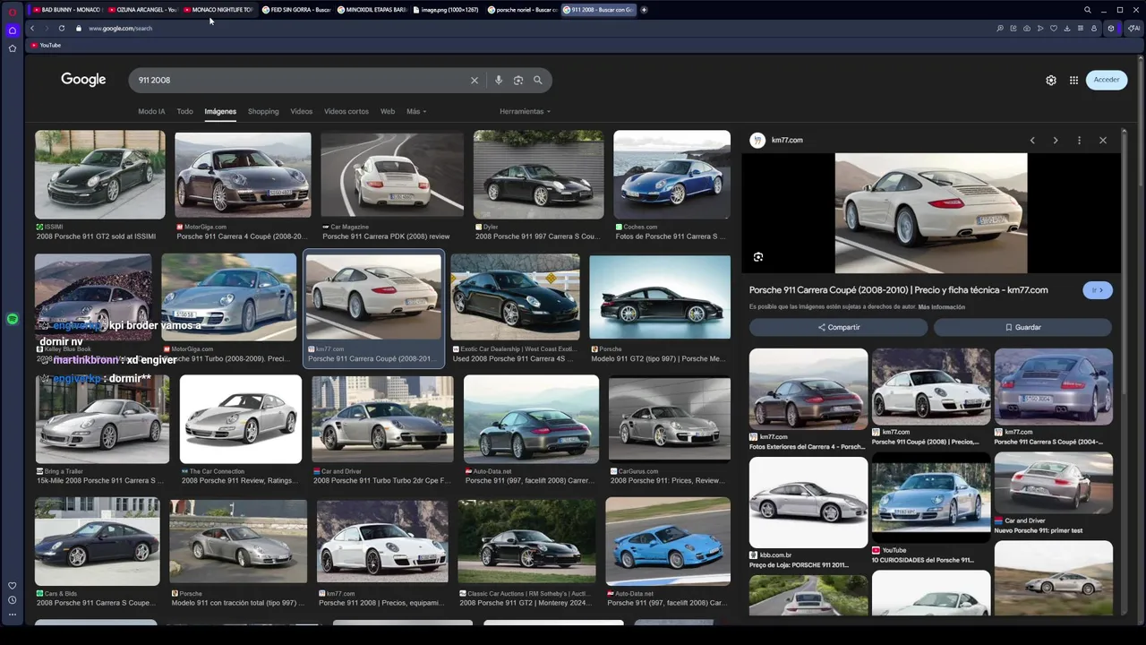Select the Videos tab
Image resolution: width=1146 pixels, height=645 pixels.
click(302, 111)
